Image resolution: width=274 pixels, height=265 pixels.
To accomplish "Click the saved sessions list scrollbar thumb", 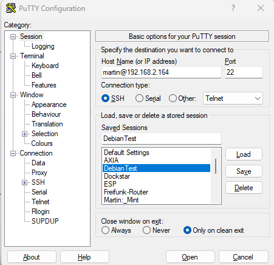I will (x=216, y=166).
